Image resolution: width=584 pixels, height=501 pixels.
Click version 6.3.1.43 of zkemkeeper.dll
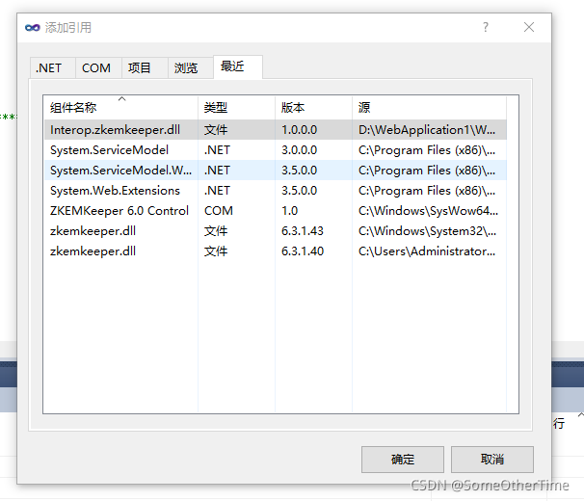pyautogui.click(x=303, y=231)
